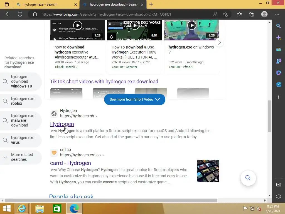
Task: Open vertical tabs actions menu
Action: [x=7, y=4]
